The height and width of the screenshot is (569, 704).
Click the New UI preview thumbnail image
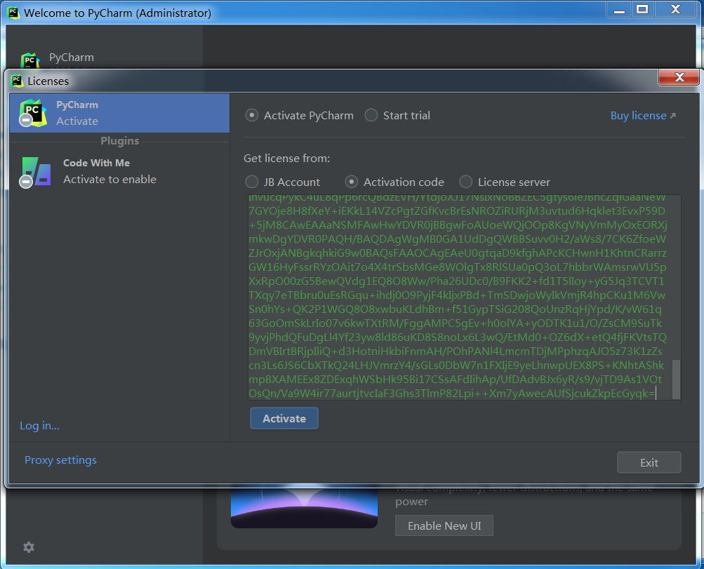tap(304, 507)
